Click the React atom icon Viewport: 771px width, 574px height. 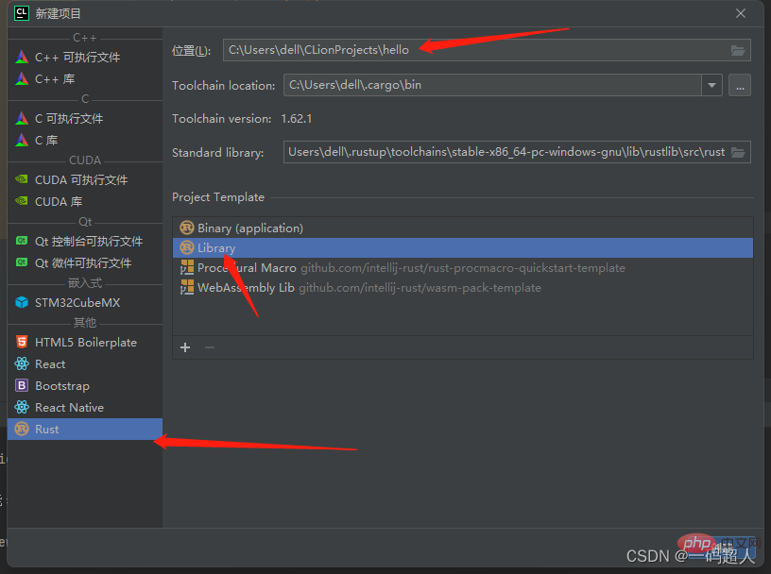[22, 363]
